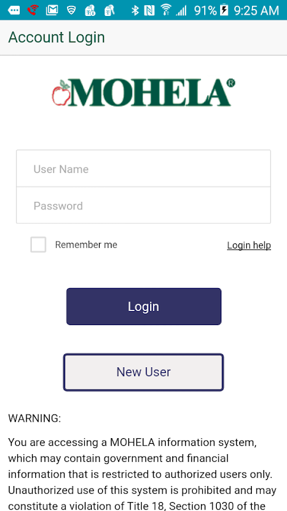The width and height of the screenshot is (287, 511).
Task: Open the Login help link
Action: point(249,245)
